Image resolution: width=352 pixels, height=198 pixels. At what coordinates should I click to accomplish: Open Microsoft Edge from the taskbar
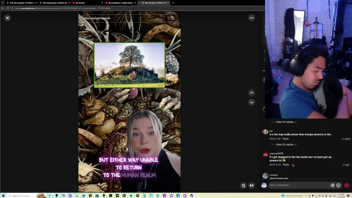coord(158,196)
